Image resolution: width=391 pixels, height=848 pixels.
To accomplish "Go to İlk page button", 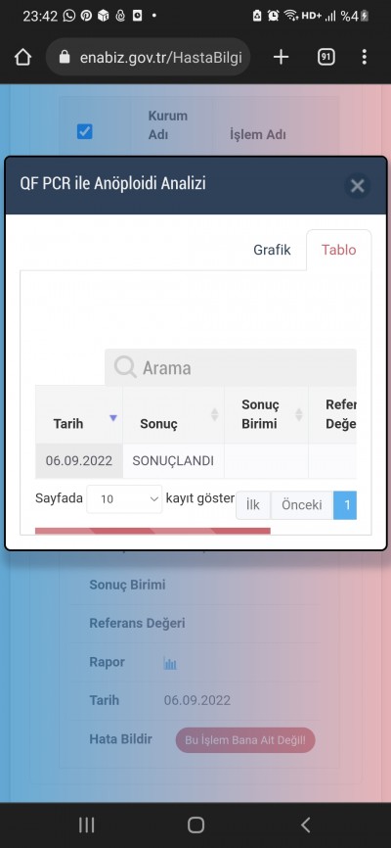I will tap(253, 505).
